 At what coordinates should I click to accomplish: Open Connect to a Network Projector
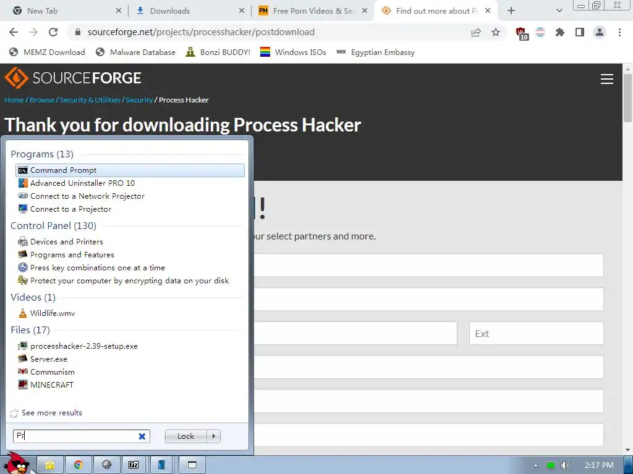click(x=87, y=196)
